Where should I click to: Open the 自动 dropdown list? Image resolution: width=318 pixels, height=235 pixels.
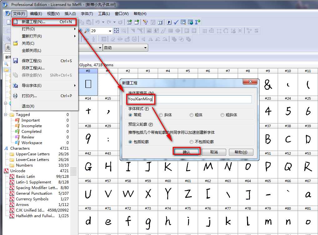pos(145,48)
